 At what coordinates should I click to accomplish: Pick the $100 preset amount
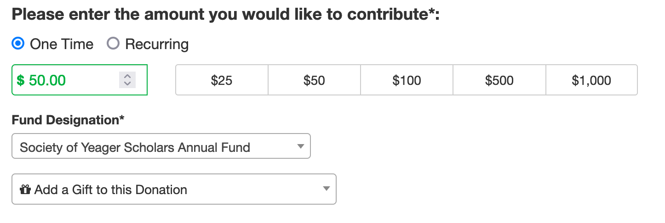click(407, 80)
